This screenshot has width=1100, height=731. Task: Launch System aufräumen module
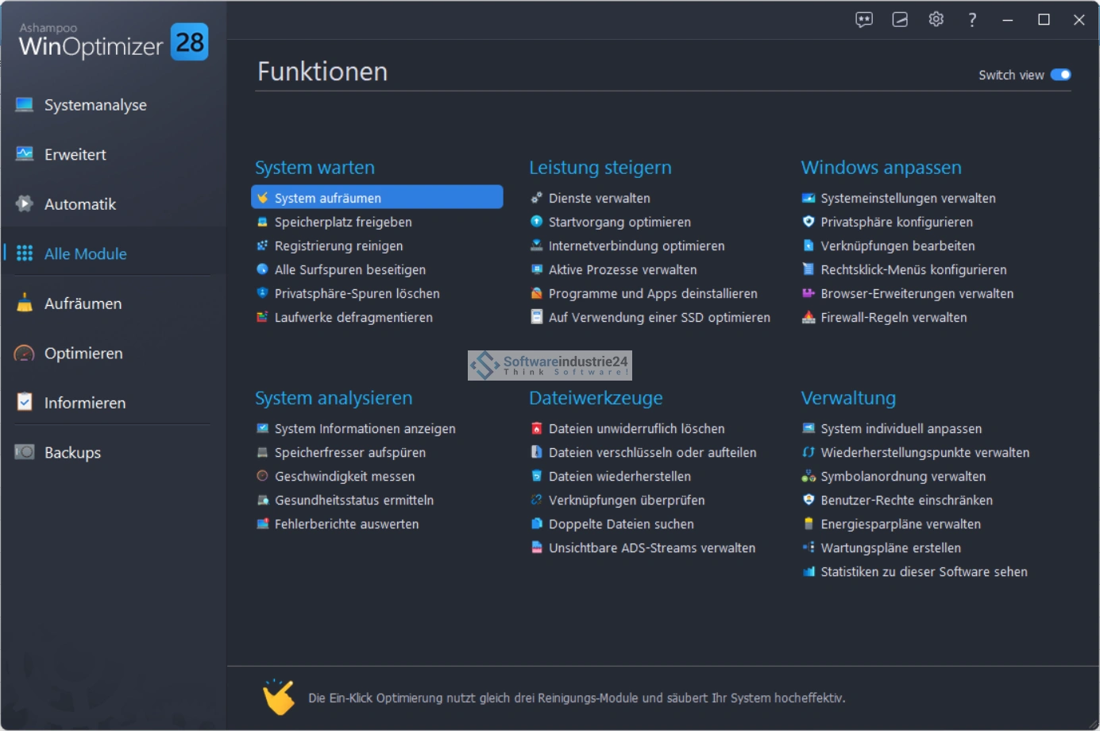click(x=327, y=198)
